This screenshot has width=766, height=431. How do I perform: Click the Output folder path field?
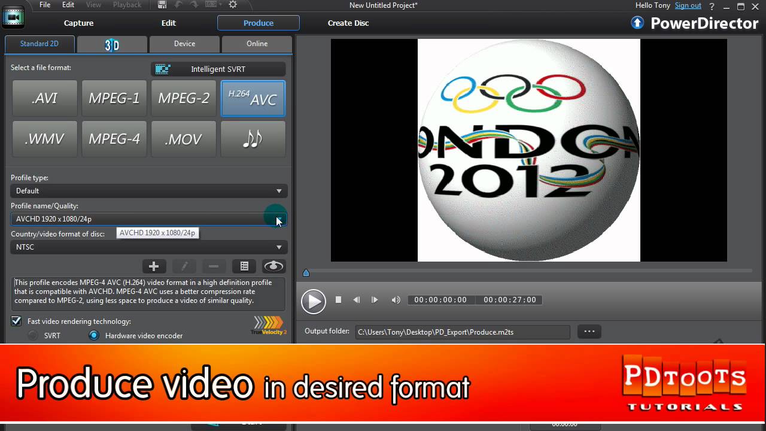click(x=463, y=332)
